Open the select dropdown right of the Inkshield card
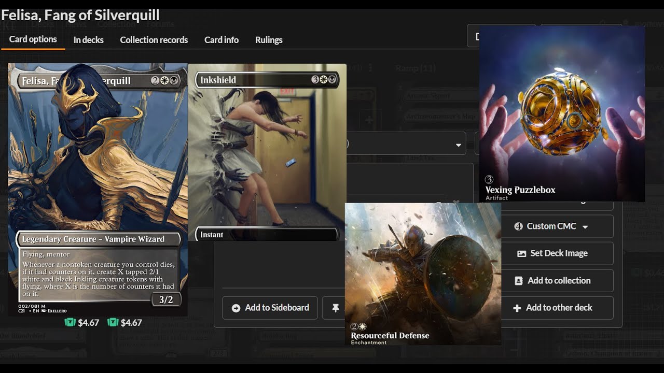The width and height of the screenshot is (664, 373). pos(406,144)
